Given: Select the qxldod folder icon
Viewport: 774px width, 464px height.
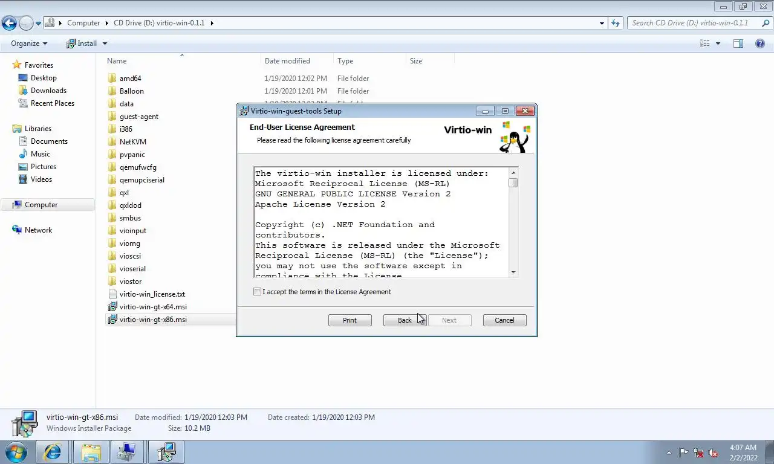Looking at the screenshot, I should [x=112, y=205].
